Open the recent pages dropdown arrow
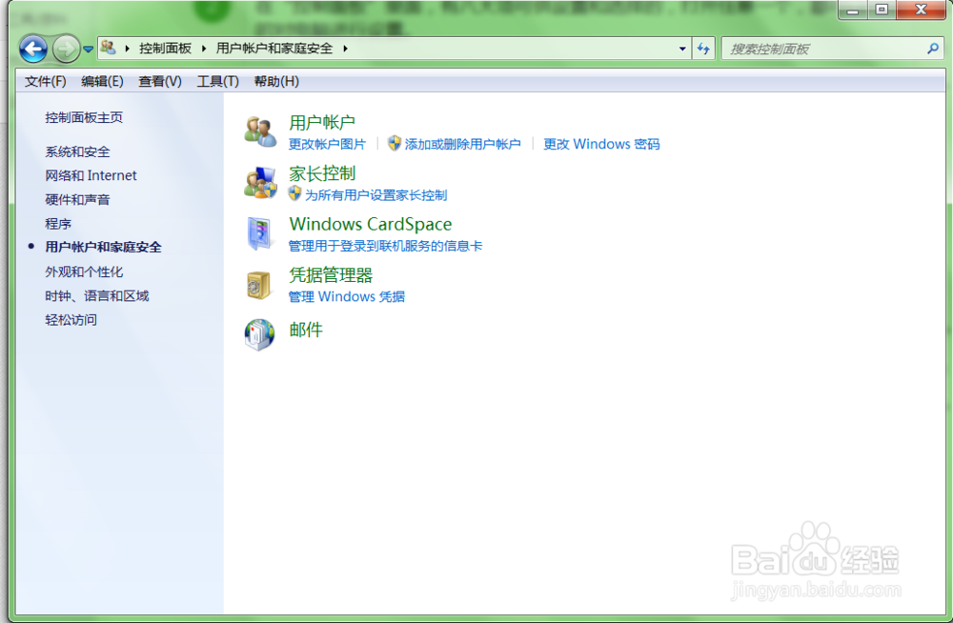Image resolution: width=953 pixels, height=623 pixels. pos(88,50)
